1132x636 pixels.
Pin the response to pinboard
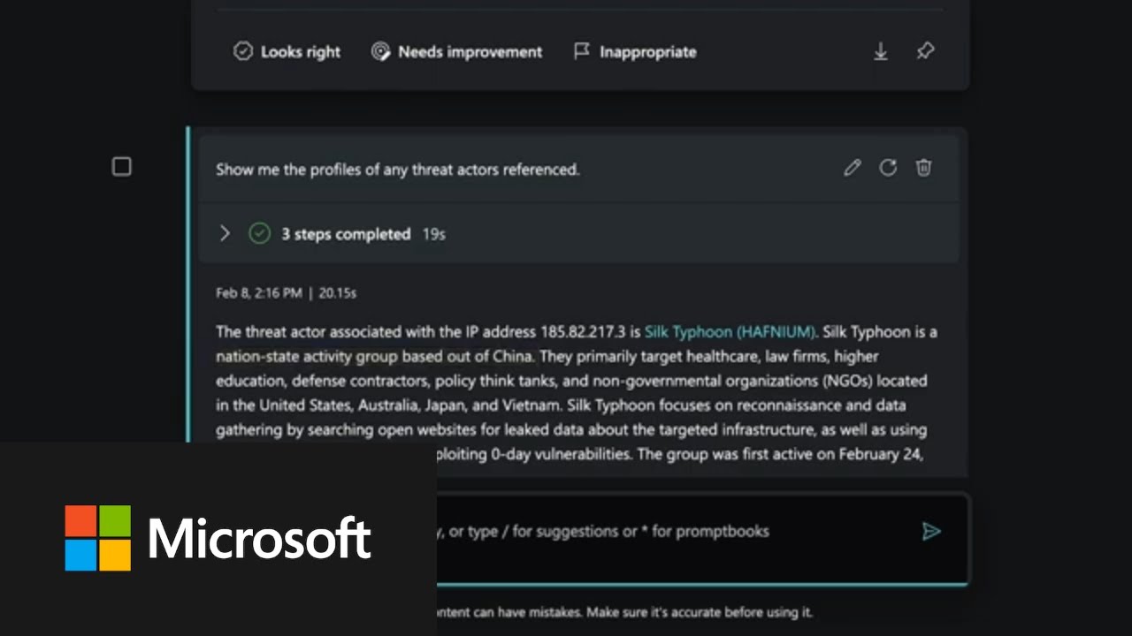(925, 52)
